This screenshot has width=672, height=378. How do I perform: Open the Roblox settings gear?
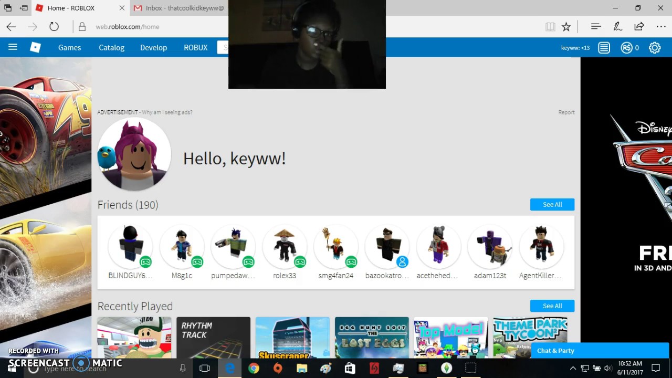coord(655,48)
